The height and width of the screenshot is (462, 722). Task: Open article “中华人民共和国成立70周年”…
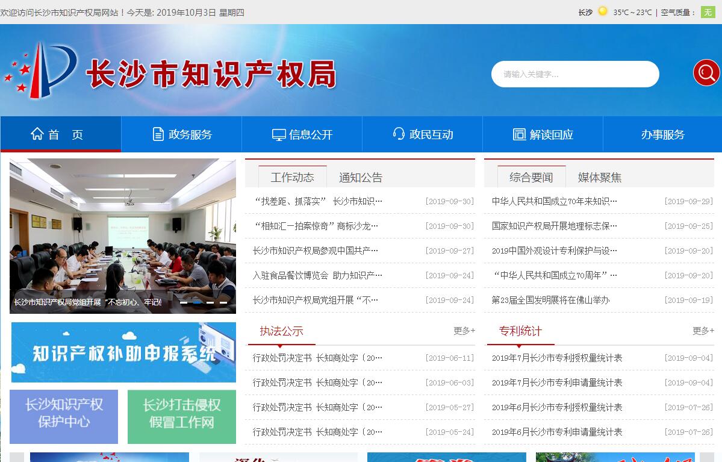tap(555, 275)
